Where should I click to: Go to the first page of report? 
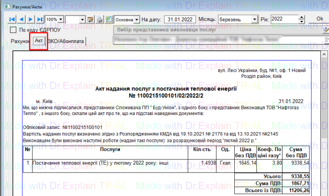pyautogui.click(x=12, y=20)
